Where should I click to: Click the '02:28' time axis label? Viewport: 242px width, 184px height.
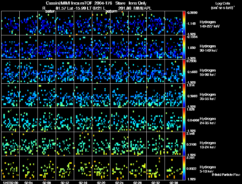(137, 182)
